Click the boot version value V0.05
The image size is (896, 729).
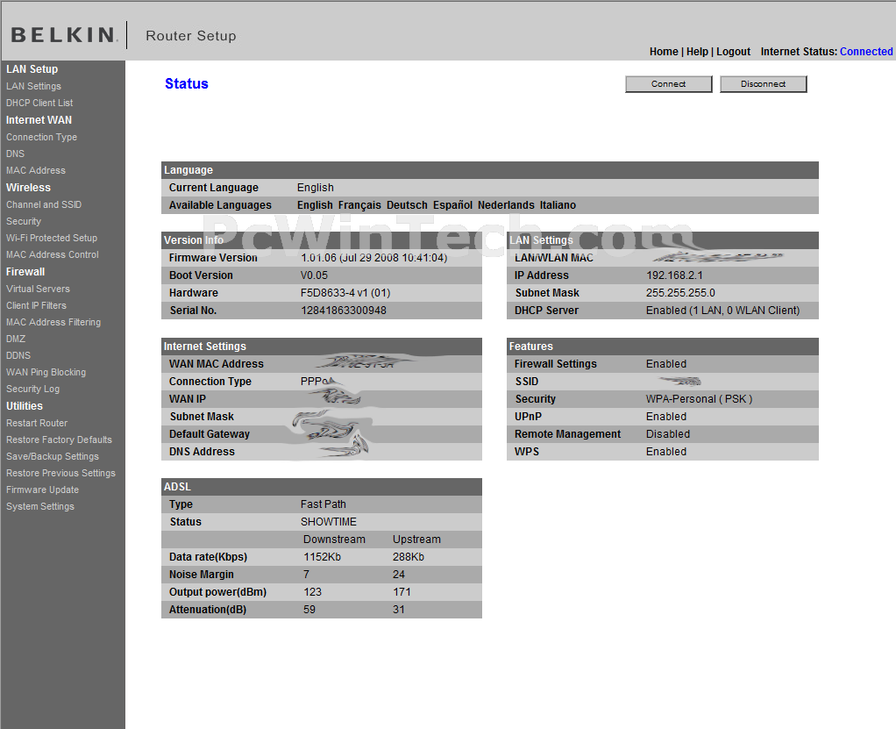click(314, 275)
